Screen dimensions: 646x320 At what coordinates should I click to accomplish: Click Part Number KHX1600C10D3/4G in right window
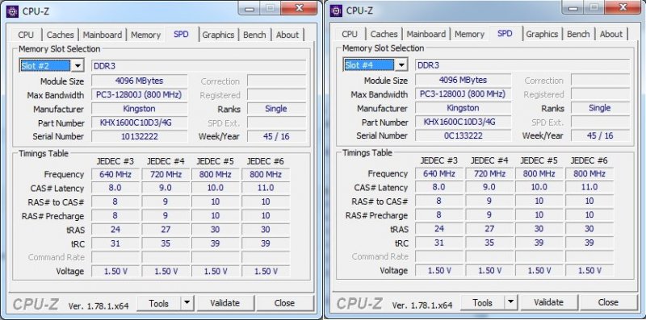coord(463,122)
